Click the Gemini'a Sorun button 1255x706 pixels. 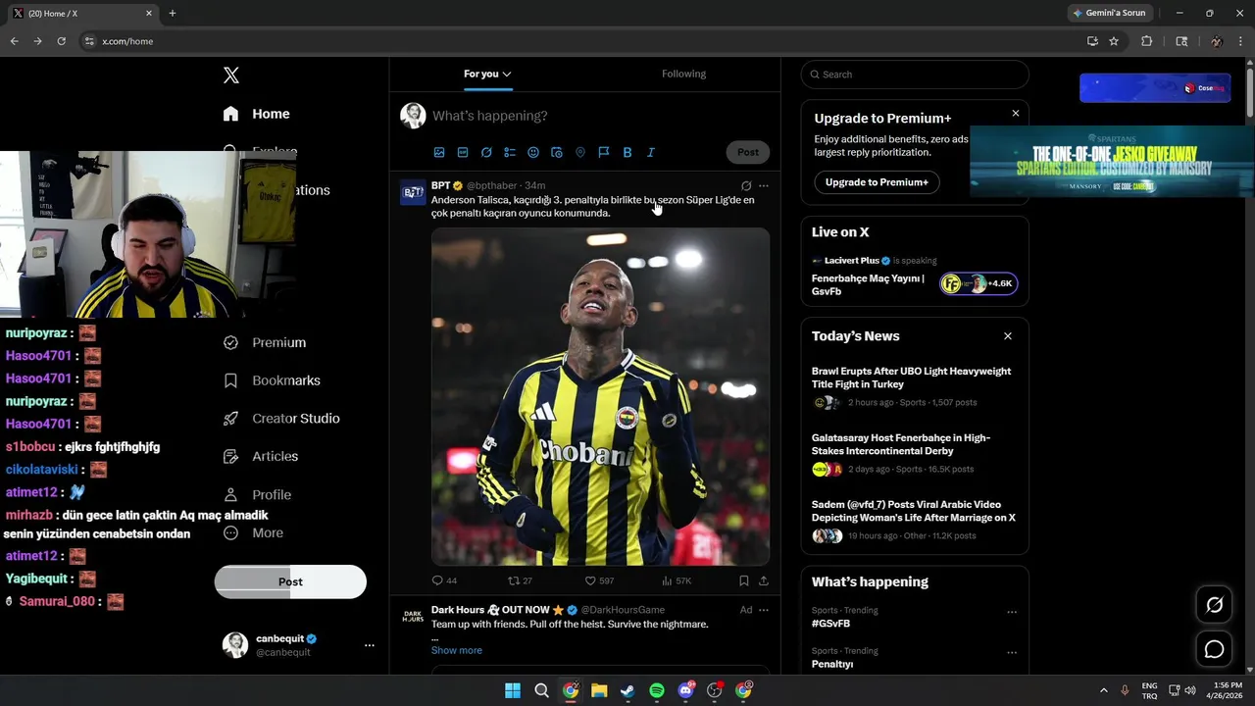pyautogui.click(x=1109, y=14)
